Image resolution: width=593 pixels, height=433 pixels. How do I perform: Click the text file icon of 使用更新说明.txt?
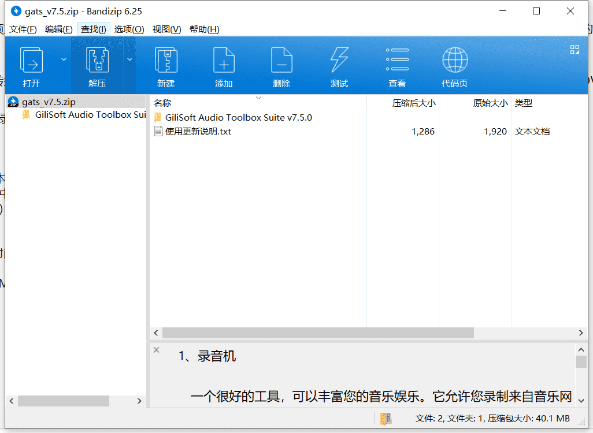pyautogui.click(x=158, y=132)
